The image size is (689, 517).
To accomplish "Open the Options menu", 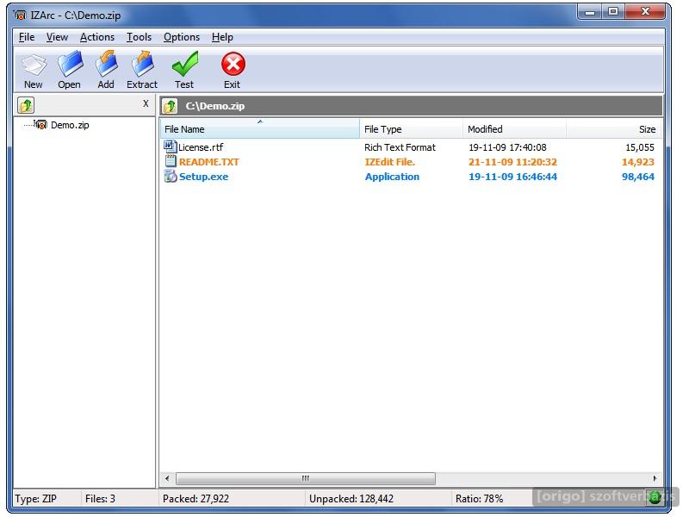I will pos(182,37).
